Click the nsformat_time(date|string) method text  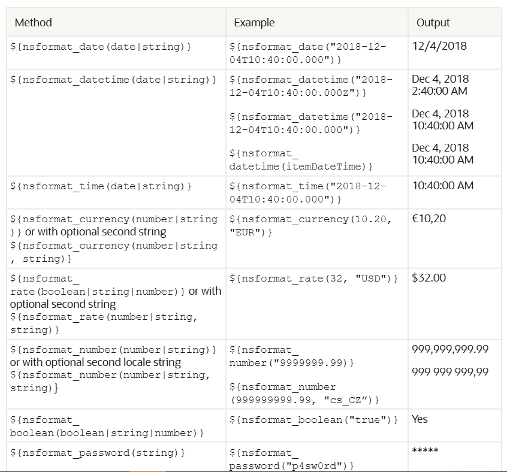[101, 186]
